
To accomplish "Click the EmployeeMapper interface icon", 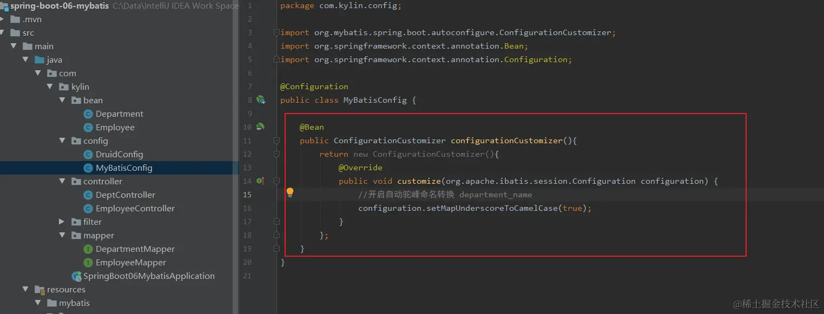I will pyautogui.click(x=88, y=262).
